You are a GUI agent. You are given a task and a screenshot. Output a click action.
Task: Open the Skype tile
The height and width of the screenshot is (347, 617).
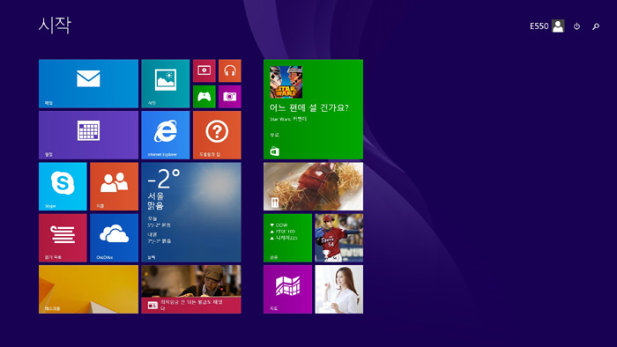point(63,187)
